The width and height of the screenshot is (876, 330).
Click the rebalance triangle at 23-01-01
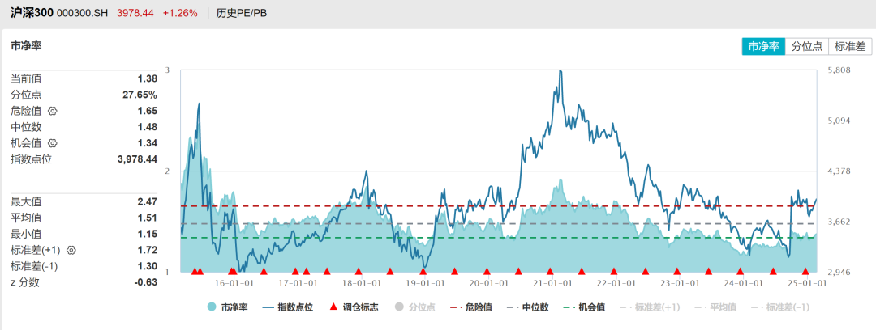[x=677, y=272]
